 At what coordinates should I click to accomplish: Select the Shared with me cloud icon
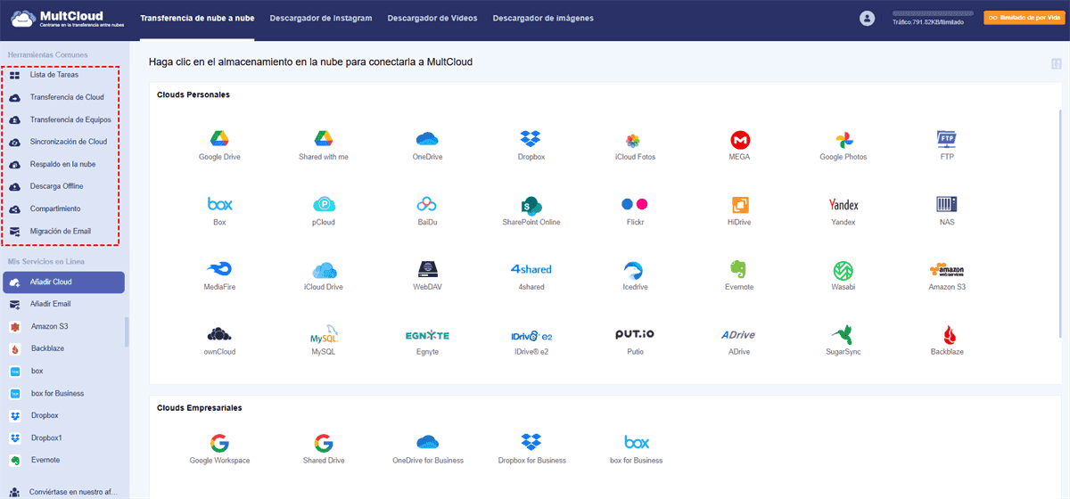pos(323,145)
